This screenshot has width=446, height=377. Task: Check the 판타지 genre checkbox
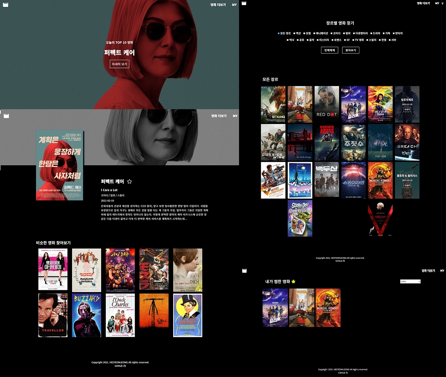tap(394, 33)
